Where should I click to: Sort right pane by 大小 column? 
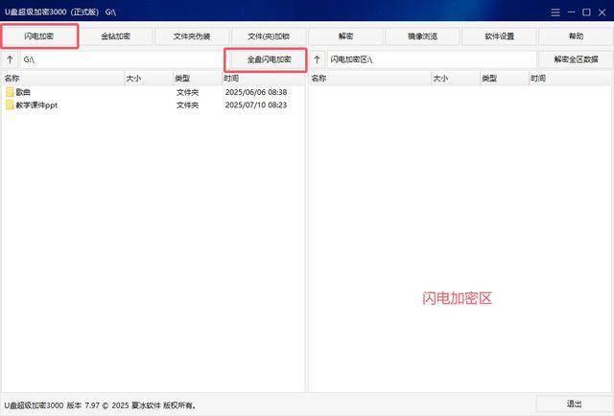[x=456, y=79]
